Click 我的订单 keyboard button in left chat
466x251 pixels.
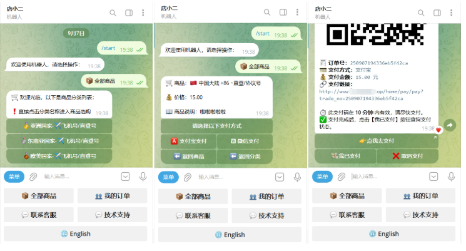(113, 196)
